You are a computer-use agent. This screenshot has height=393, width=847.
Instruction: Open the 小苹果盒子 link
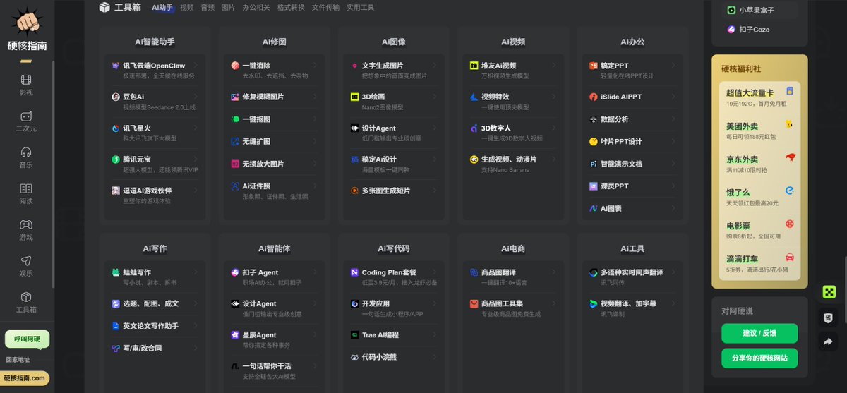coord(760,10)
